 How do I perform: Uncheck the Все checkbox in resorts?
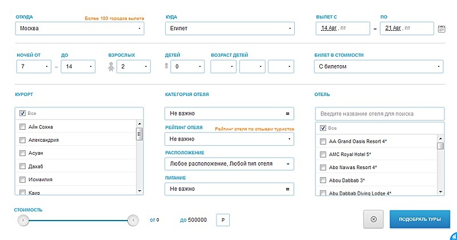pos(22,113)
